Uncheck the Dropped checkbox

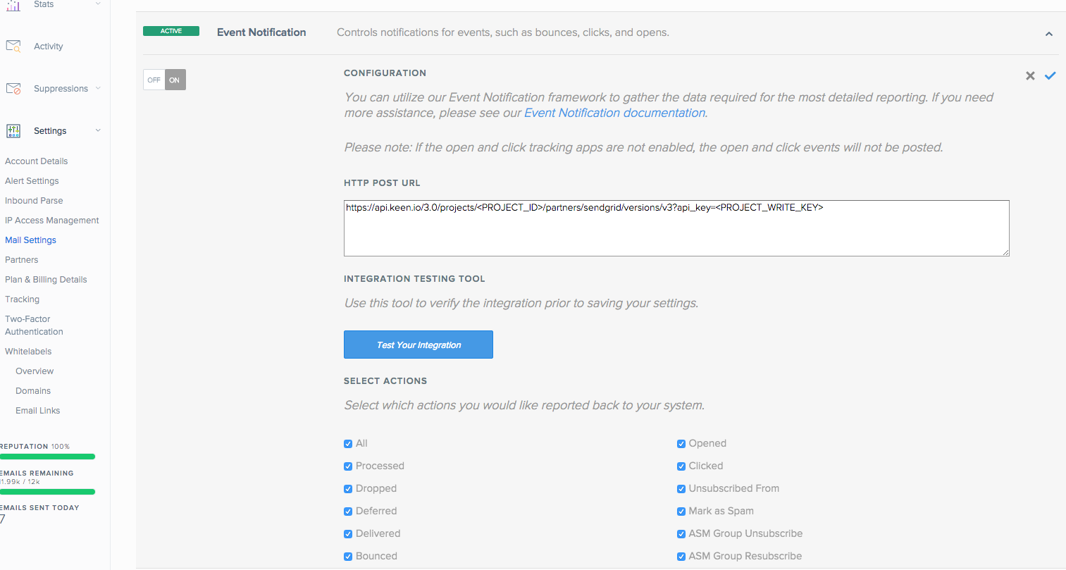click(x=348, y=489)
